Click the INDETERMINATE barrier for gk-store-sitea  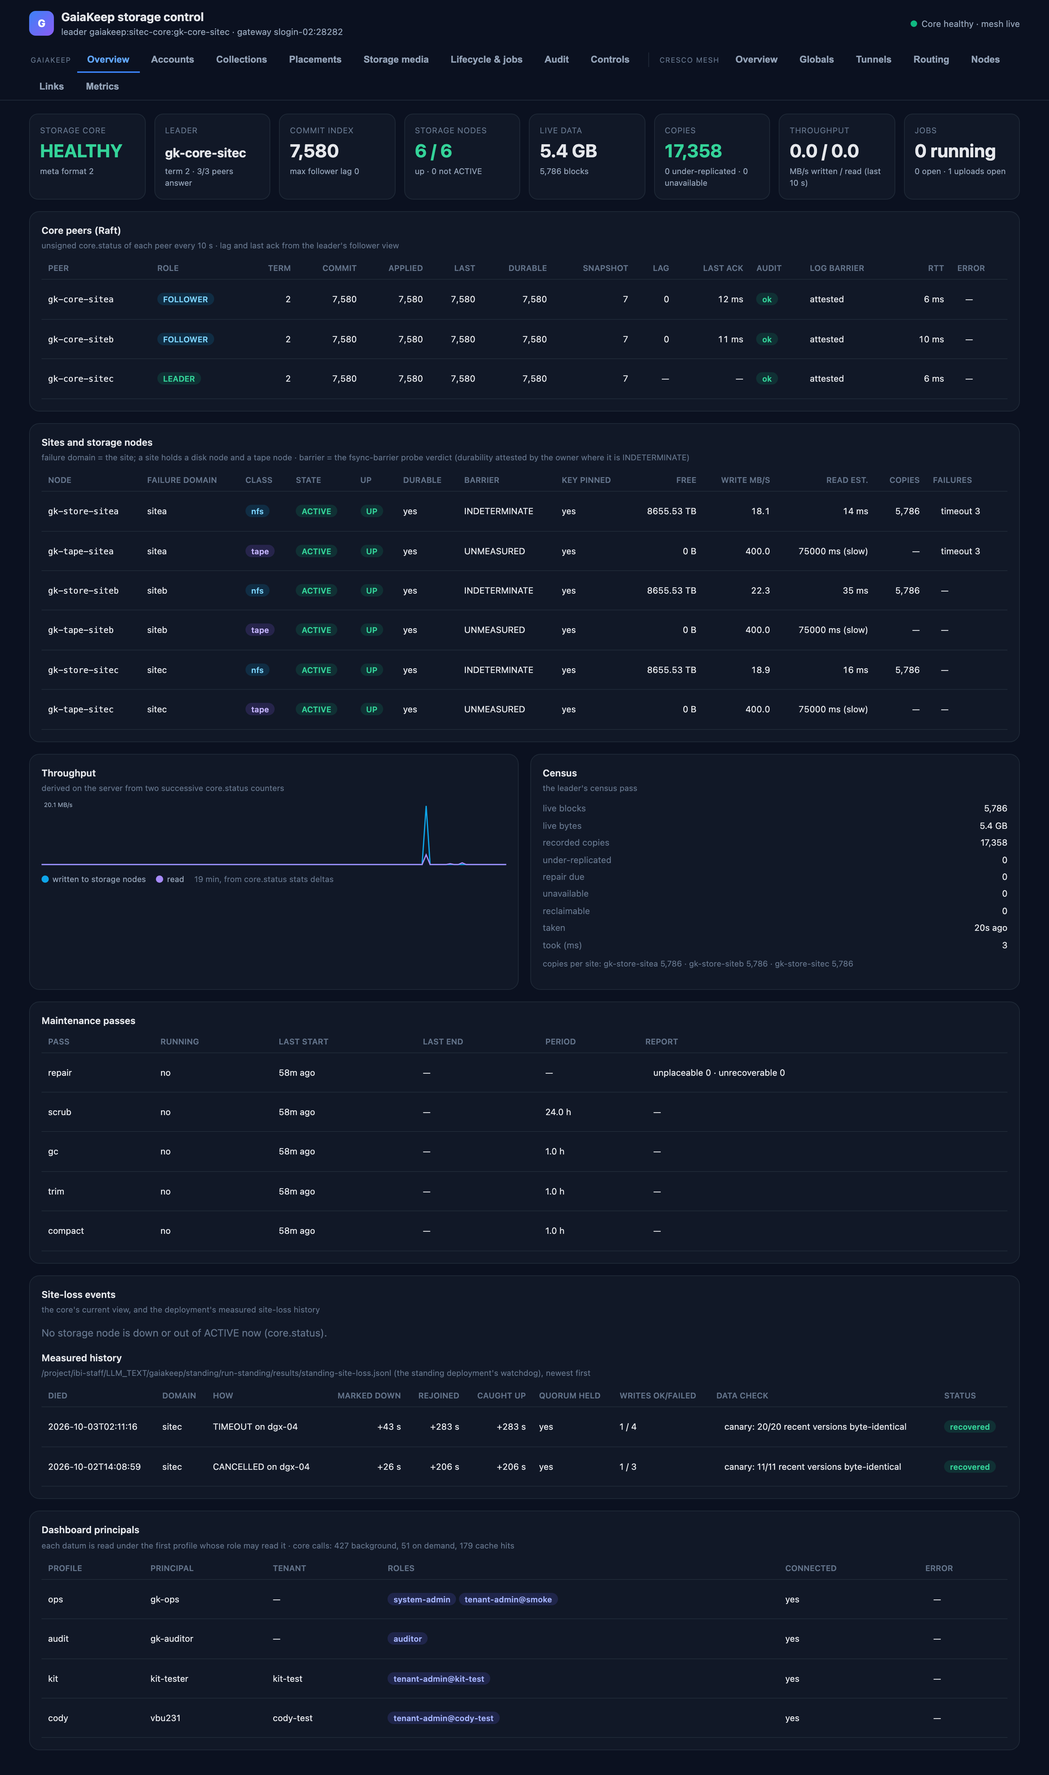click(498, 512)
